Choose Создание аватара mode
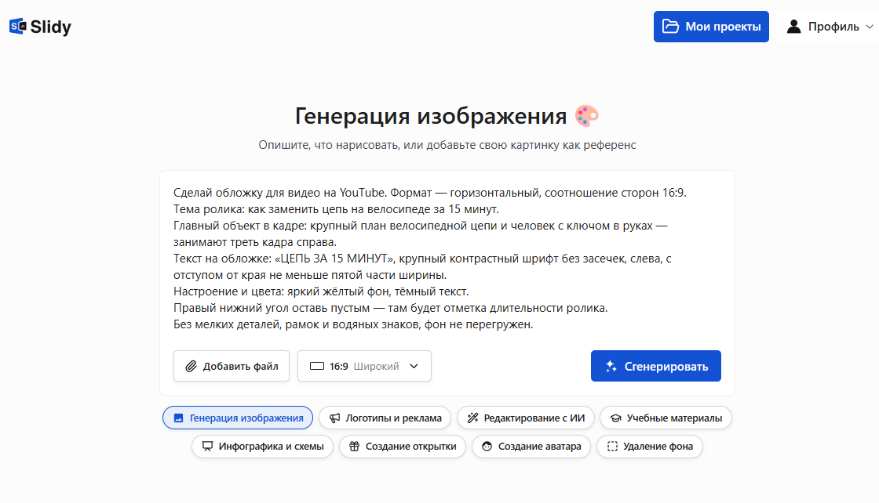This screenshot has width=879, height=503. pyautogui.click(x=531, y=447)
